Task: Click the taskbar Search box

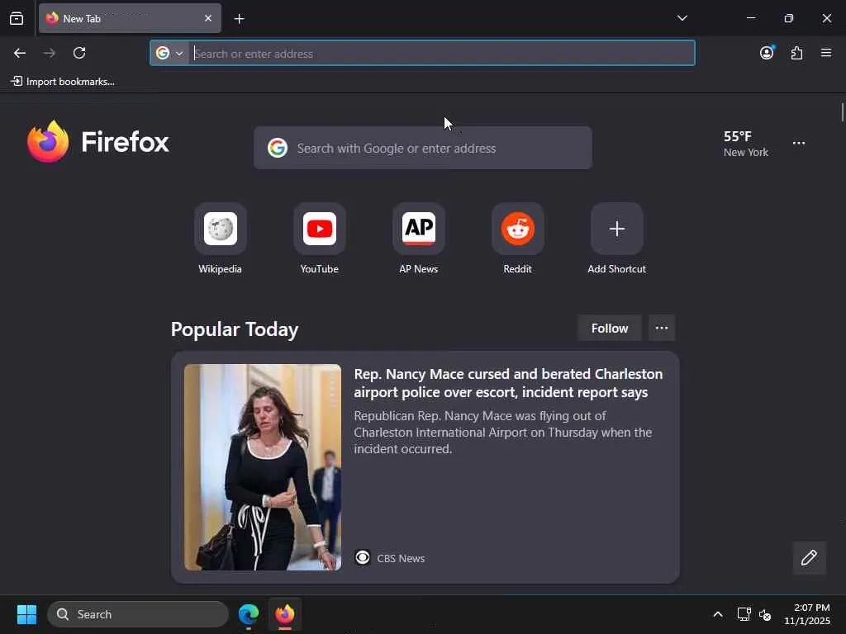Action: click(x=138, y=614)
